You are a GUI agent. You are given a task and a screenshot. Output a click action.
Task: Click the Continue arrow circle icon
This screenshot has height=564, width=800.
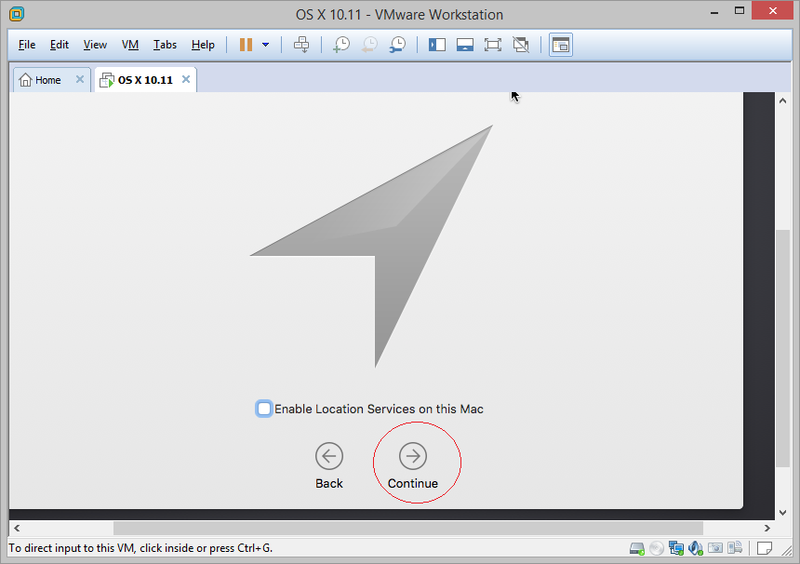click(x=413, y=456)
